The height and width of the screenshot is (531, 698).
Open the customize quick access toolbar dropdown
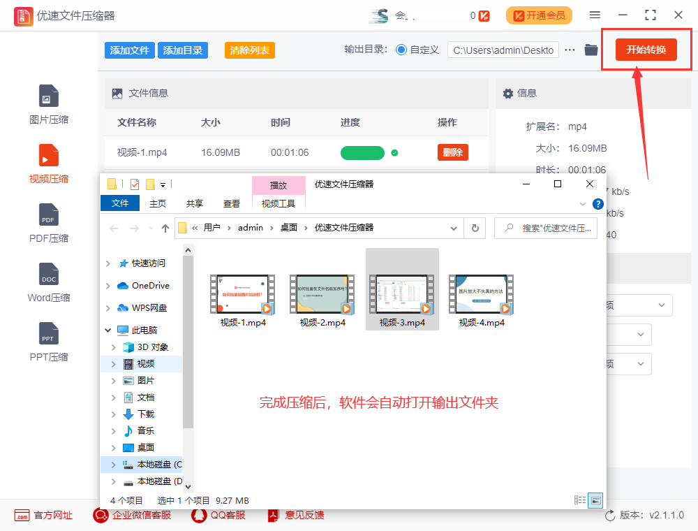[163, 184]
